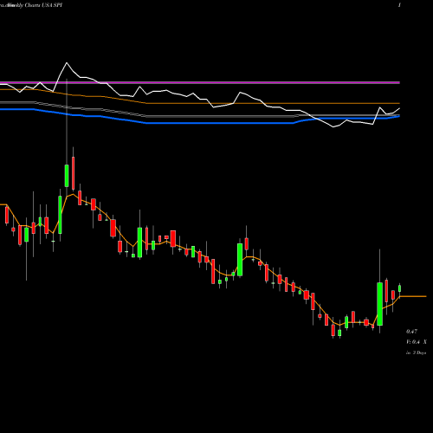Click the 'Charts USA SPI' title text

(x=43, y=5)
